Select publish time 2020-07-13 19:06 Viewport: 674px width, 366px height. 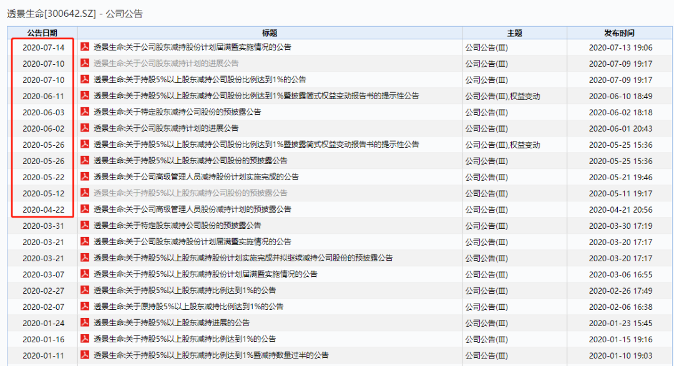[620, 47]
